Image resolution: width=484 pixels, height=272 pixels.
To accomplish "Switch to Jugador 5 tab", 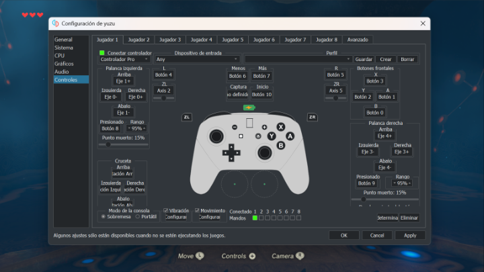I will point(233,40).
